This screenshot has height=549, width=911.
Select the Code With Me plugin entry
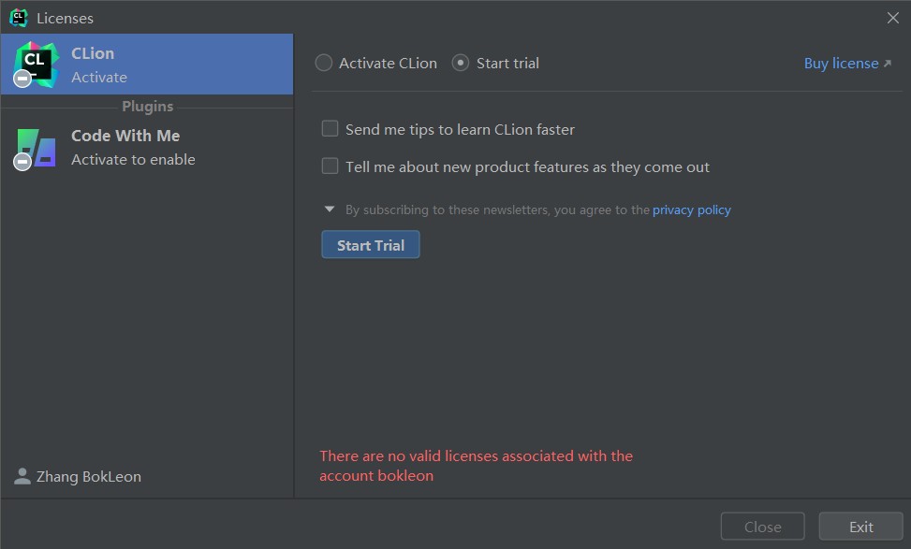tap(147, 148)
